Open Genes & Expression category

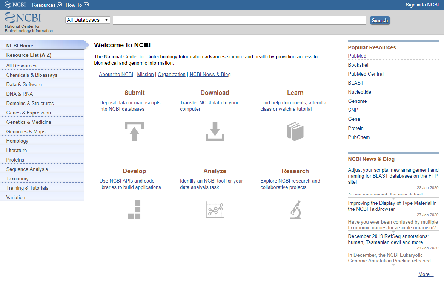[42, 113]
